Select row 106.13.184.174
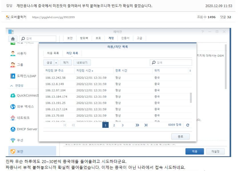The width and height of the screenshot is (238, 171). 118,97
